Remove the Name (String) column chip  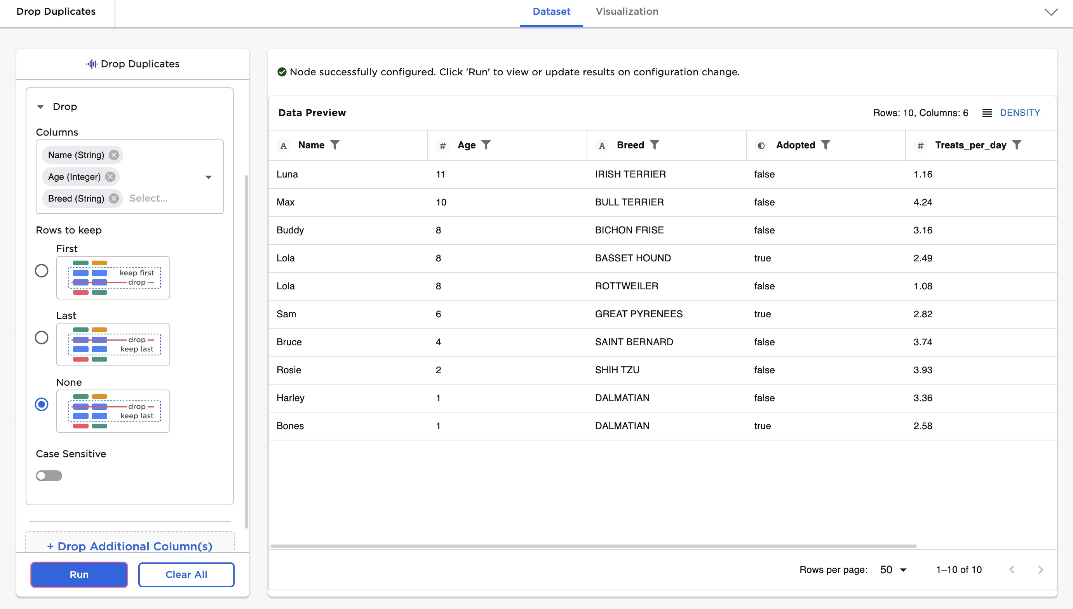(114, 155)
